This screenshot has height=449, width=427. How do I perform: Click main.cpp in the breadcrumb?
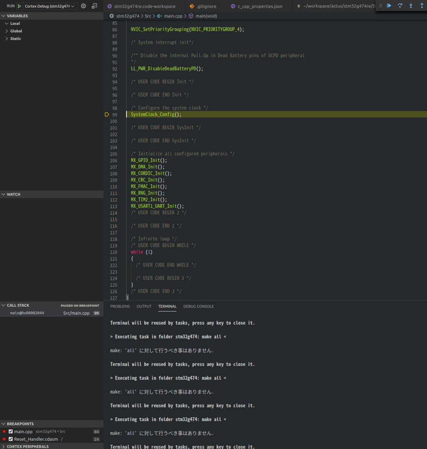tap(173, 16)
